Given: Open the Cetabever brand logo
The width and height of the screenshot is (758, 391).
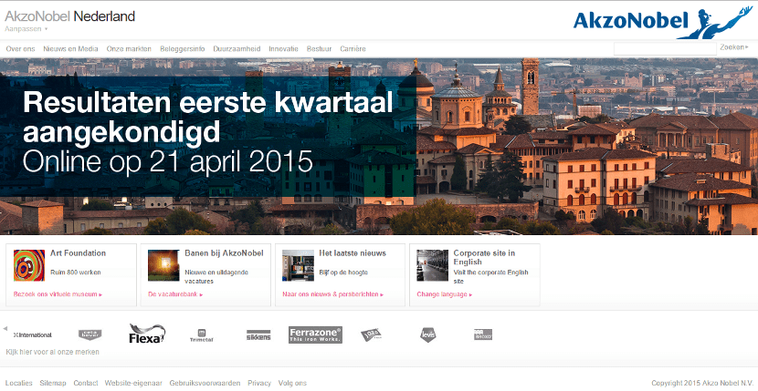Looking at the screenshot, I should 89,334.
